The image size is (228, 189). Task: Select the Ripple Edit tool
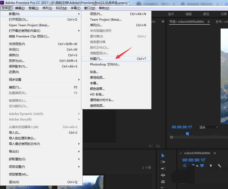(163, 168)
